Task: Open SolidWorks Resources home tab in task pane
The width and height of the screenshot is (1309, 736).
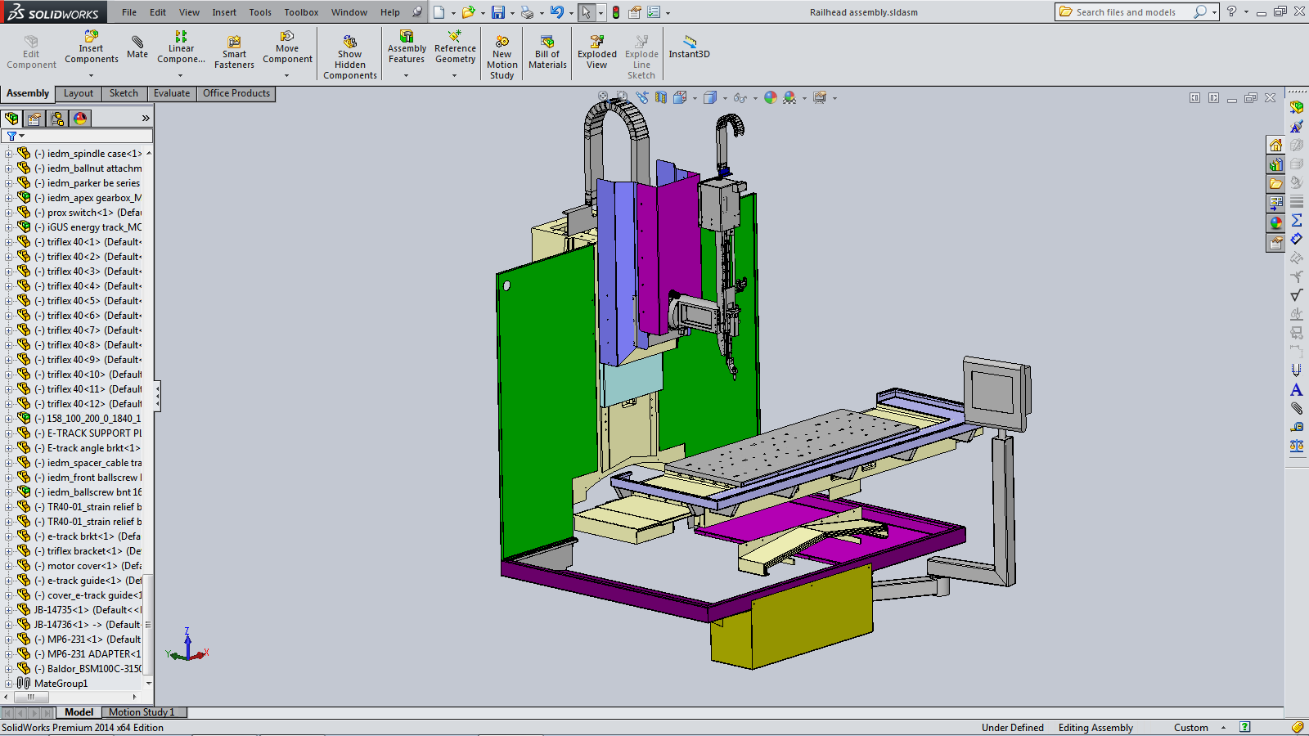Action: pyautogui.click(x=1275, y=145)
